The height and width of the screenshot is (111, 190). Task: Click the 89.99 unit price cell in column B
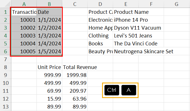pos(49,106)
